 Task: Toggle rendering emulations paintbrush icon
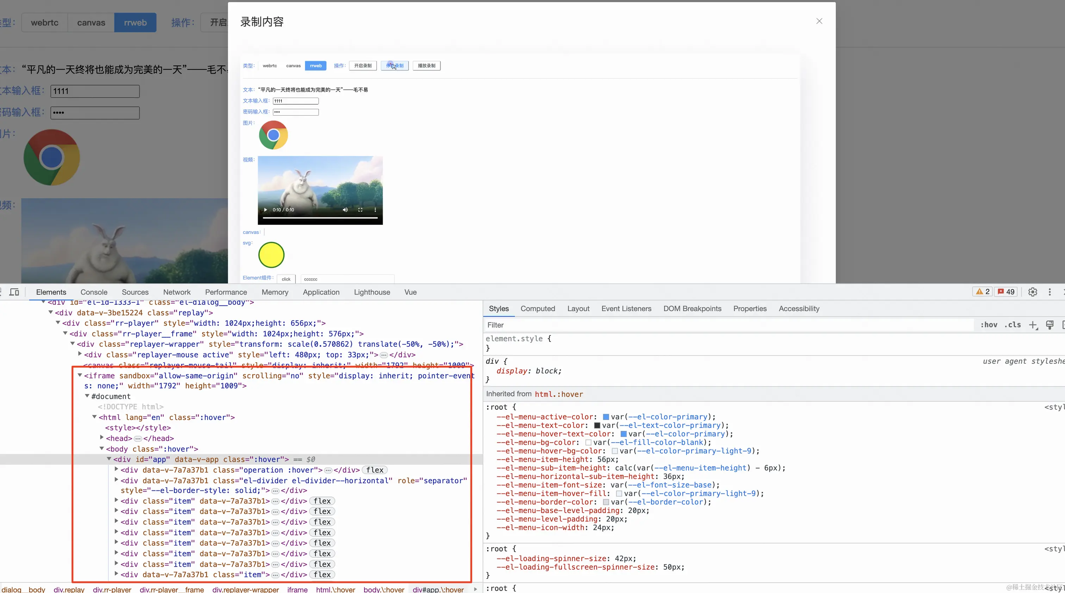click(1050, 325)
